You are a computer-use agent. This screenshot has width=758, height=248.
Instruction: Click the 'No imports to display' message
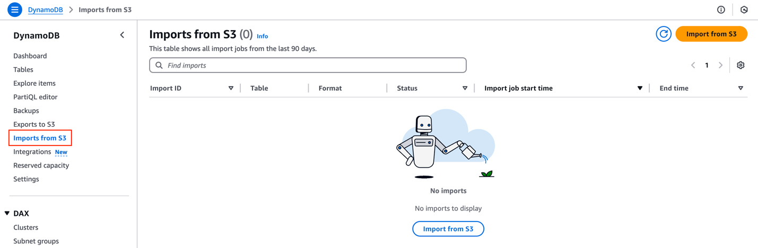[448, 208]
